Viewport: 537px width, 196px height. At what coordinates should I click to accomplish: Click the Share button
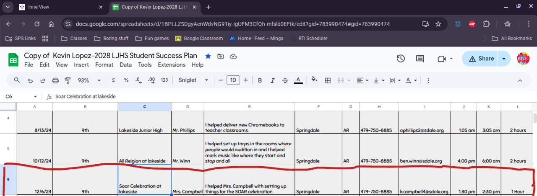pos(481,59)
